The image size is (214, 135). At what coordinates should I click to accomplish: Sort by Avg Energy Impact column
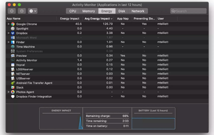tap(97, 19)
